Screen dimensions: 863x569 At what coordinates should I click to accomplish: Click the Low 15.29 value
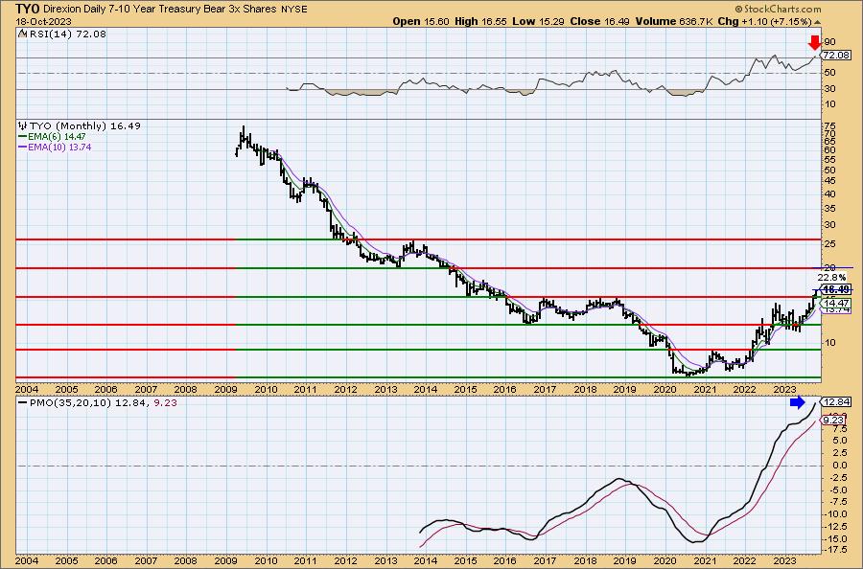click(x=539, y=21)
